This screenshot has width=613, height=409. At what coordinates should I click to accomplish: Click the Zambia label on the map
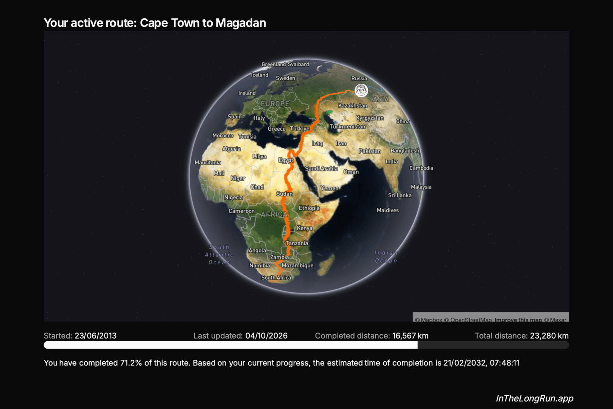pos(279,257)
